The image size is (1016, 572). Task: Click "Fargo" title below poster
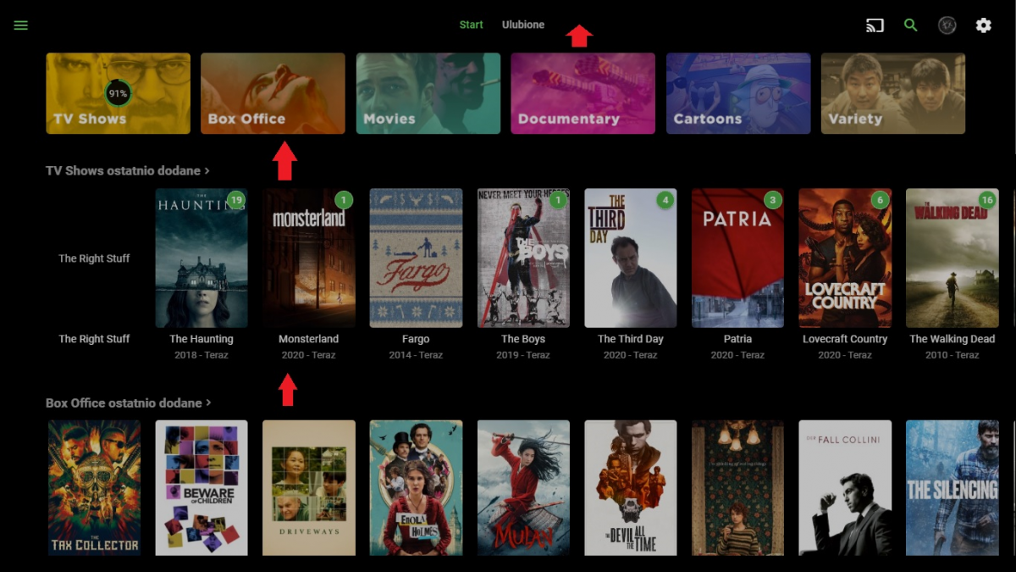coord(416,339)
